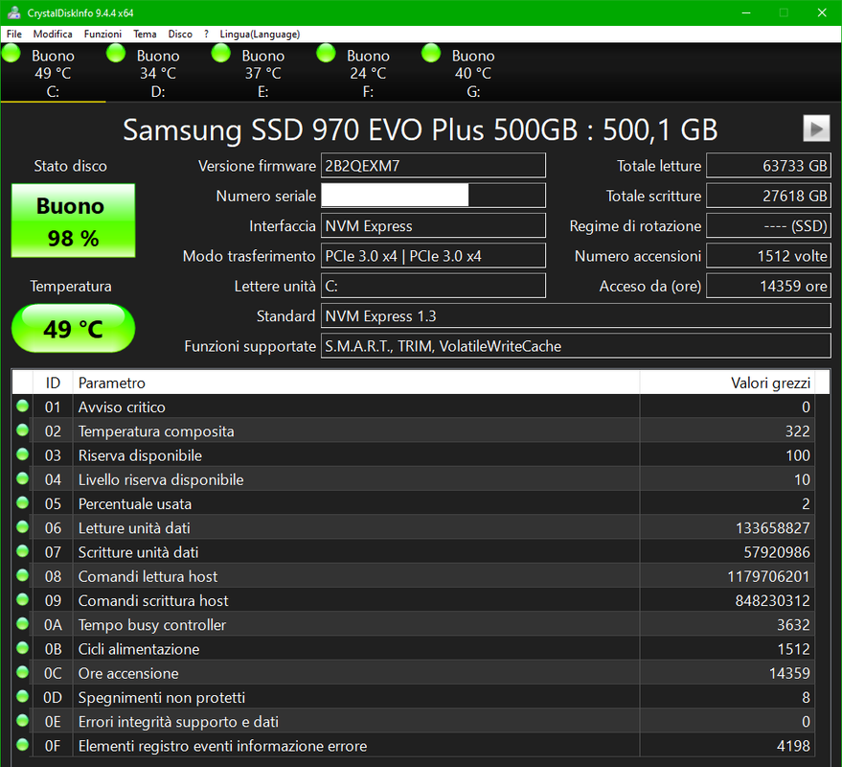Click the Samsung SSD 970 EVO Plus title
Image resolution: width=842 pixels, height=767 pixels.
tap(420, 129)
